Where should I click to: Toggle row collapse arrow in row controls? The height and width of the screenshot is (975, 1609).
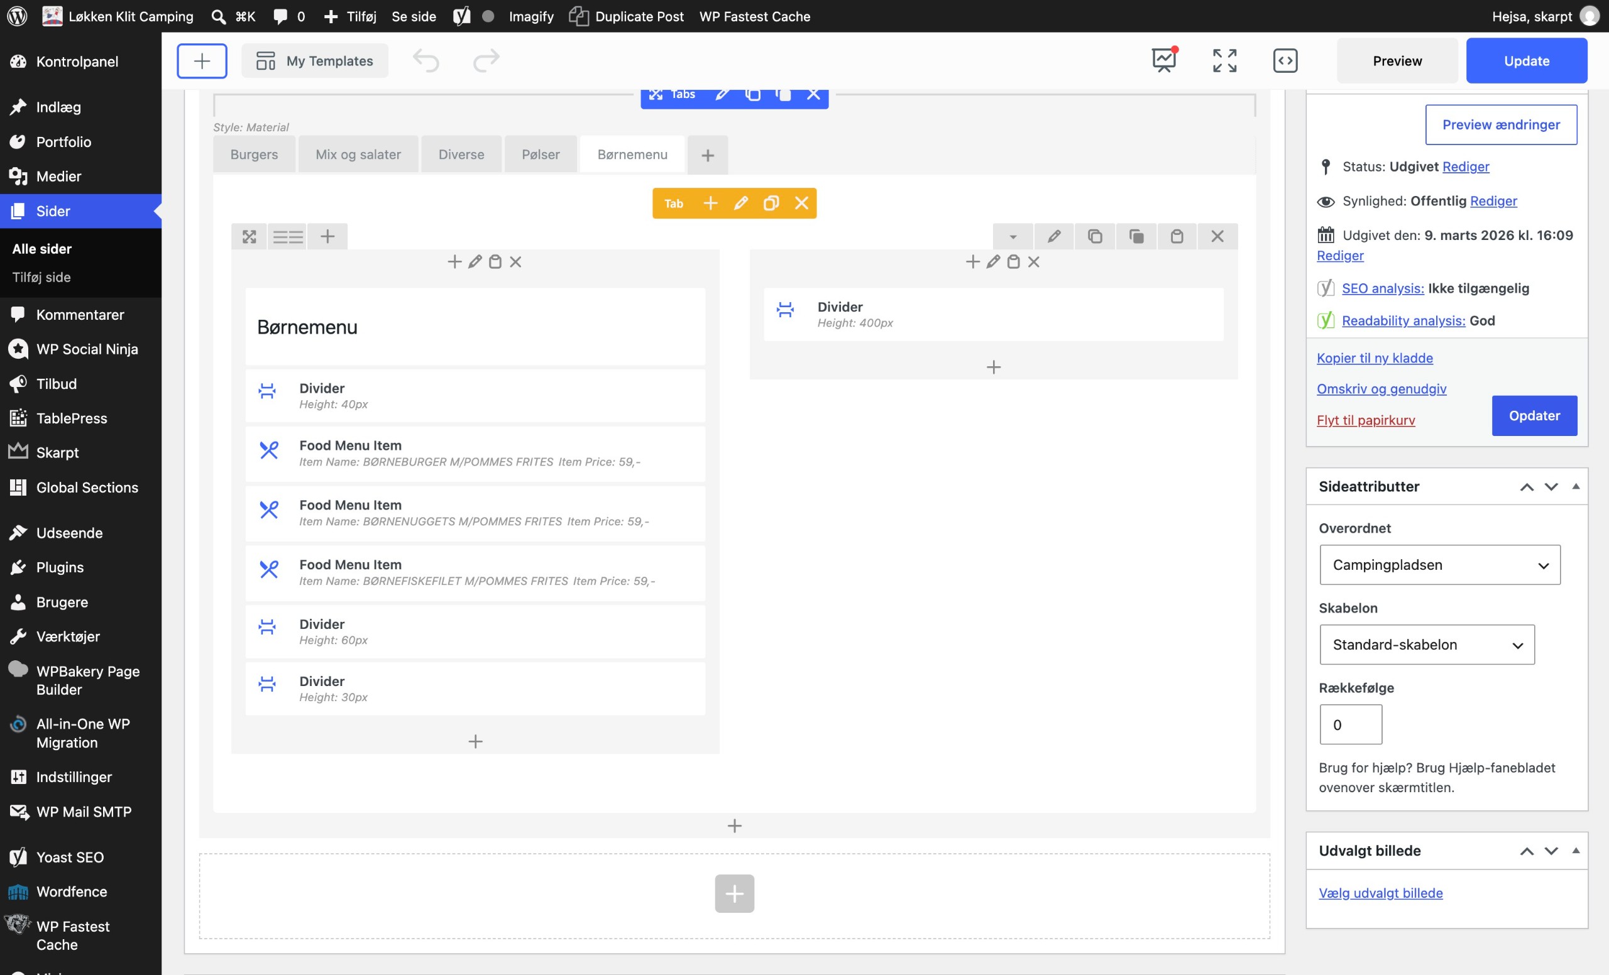(1013, 236)
